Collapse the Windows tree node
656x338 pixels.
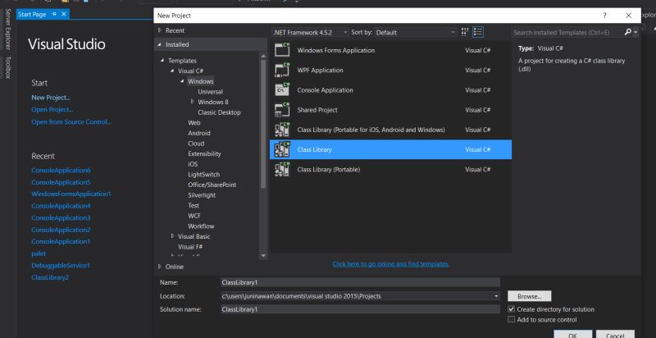point(182,81)
